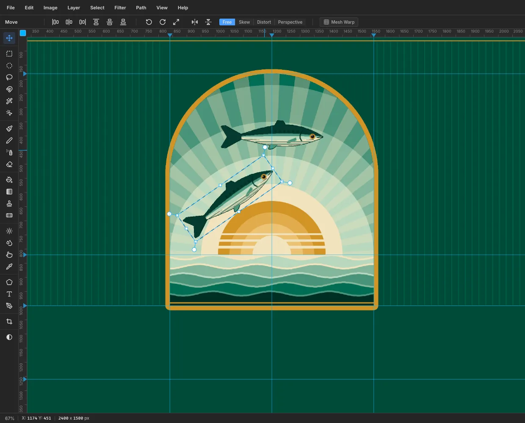
Task: Select the Lasso tool
Action: click(9, 77)
